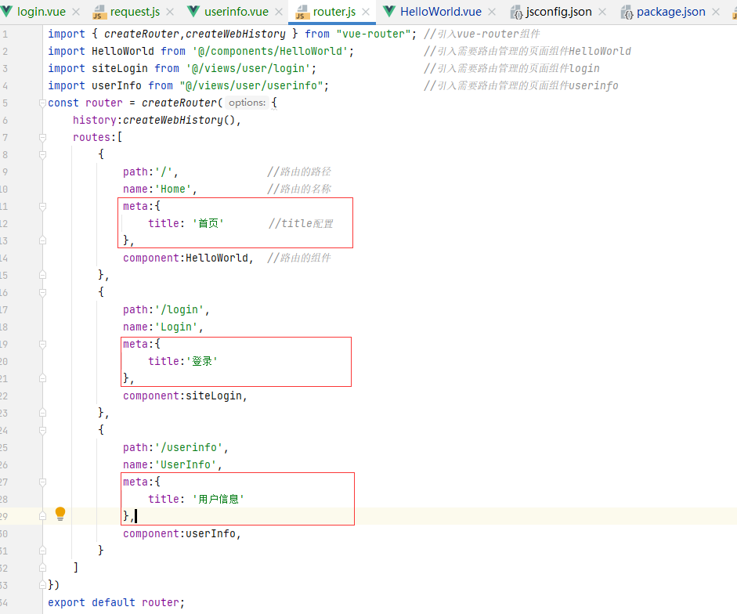Image resolution: width=737 pixels, height=614 pixels.
Task: Open the package.json tab
Action: (x=670, y=12)
